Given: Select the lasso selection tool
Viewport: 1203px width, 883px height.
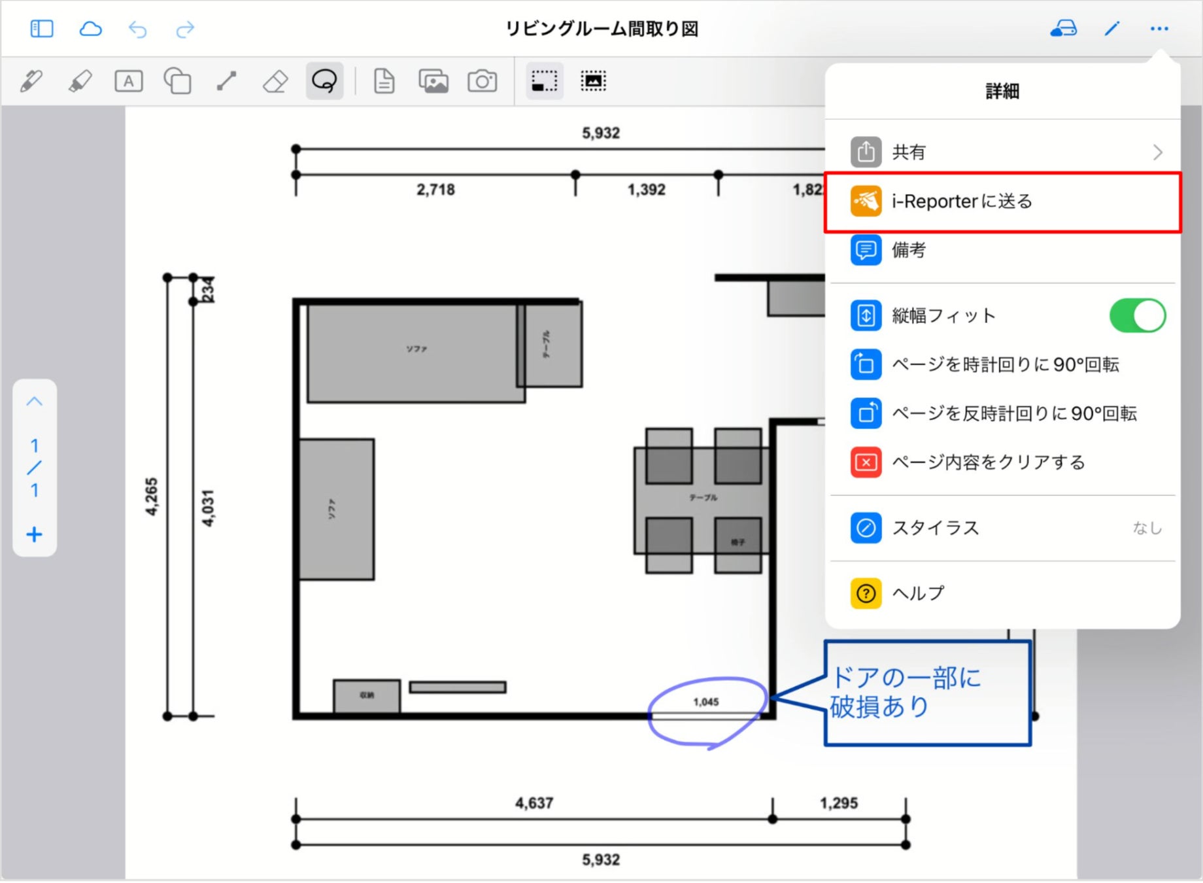Looking at the screenshot, I should (x=324, y=81).
